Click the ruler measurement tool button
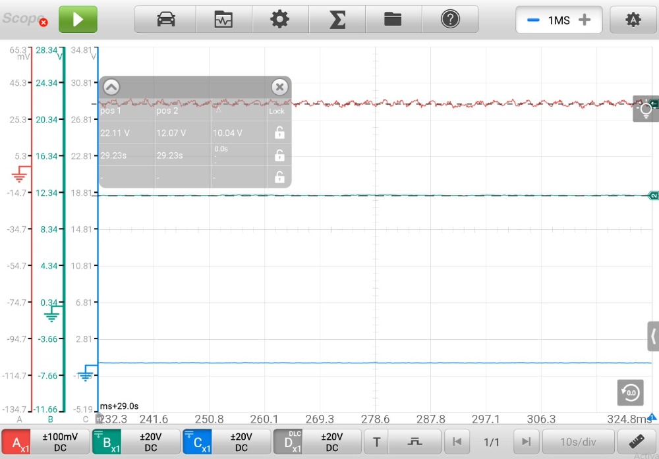Image resolution: width=659 pixels, height=459 pixels. (637, 442)
